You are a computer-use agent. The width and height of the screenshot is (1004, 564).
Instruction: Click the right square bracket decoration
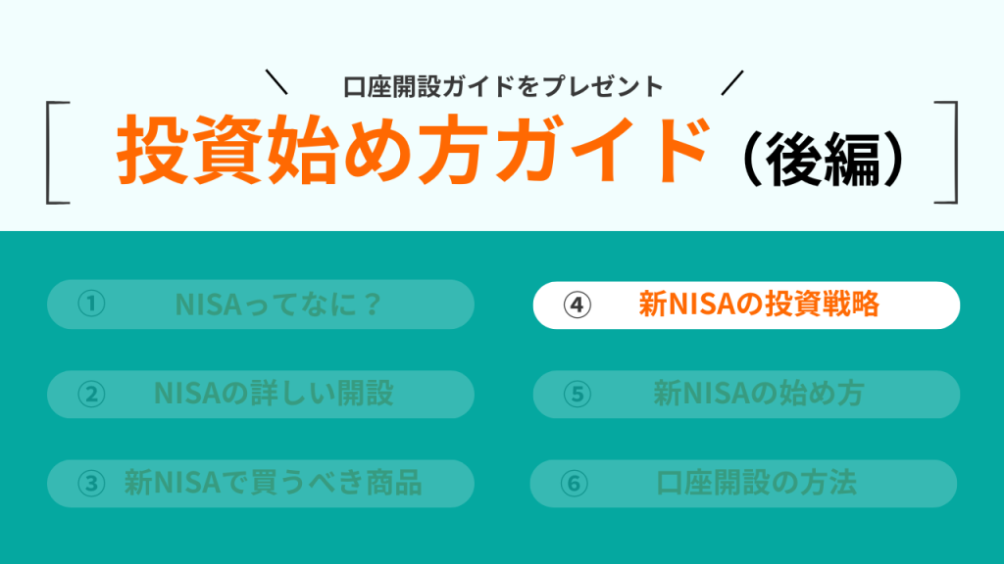pyautogui.click(x=946, y=154)
